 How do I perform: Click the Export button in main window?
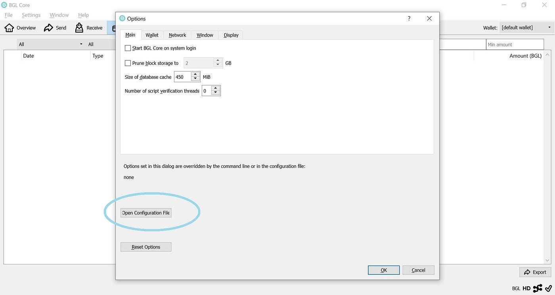535,272
